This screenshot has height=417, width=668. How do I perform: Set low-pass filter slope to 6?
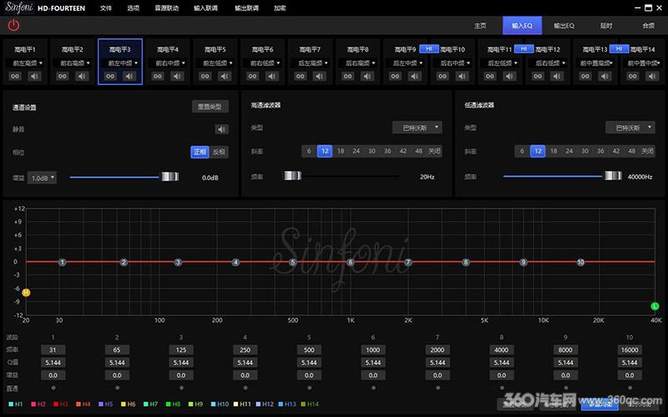click(x=523, y=151)
